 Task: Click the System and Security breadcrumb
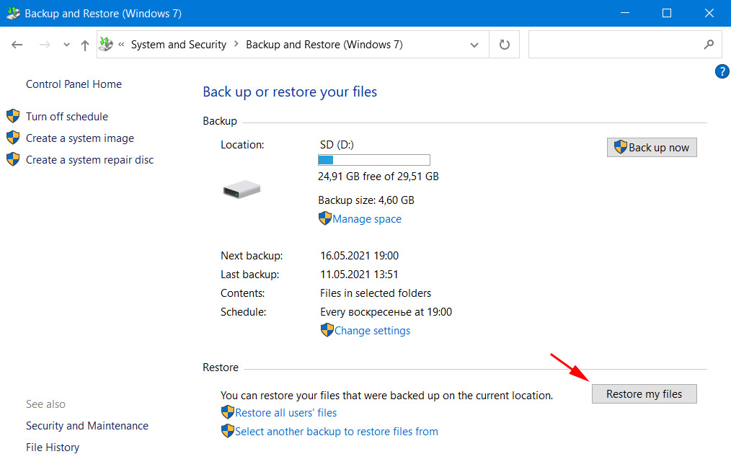[x=179, y=45]
